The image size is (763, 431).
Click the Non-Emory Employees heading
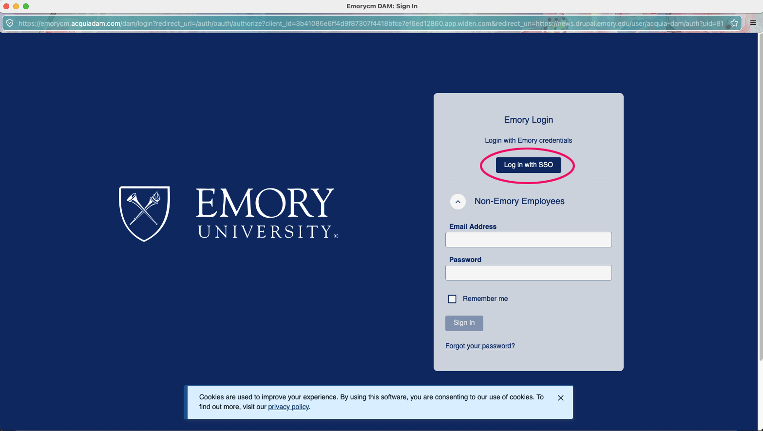point(519,201)
